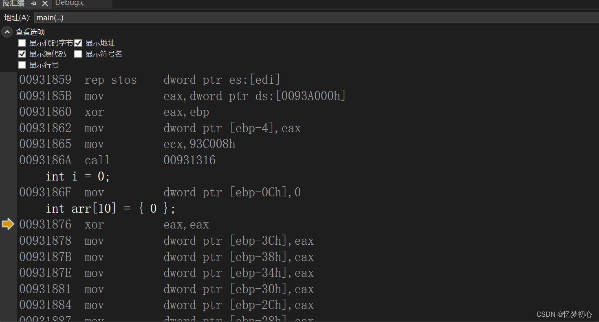Select the 反汇编 tab
This screenshot has height=322, width=599.
[13, 3]
